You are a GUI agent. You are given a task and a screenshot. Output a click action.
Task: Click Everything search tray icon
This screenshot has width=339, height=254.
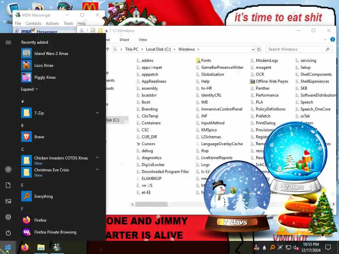272,247
